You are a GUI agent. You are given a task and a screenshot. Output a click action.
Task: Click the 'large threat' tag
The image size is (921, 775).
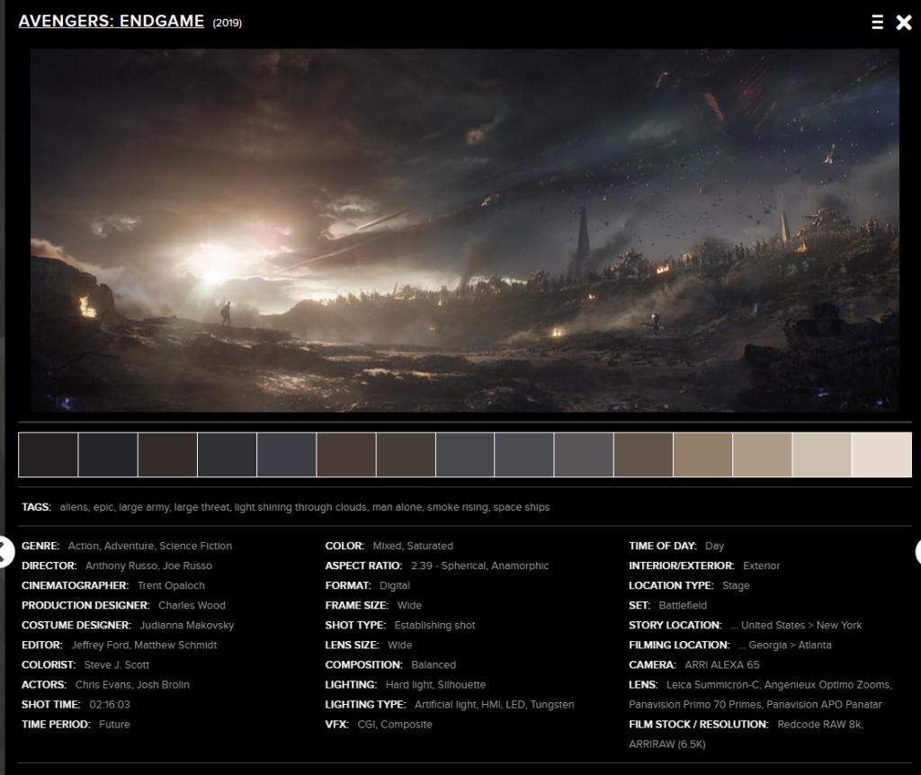point(201,507)
